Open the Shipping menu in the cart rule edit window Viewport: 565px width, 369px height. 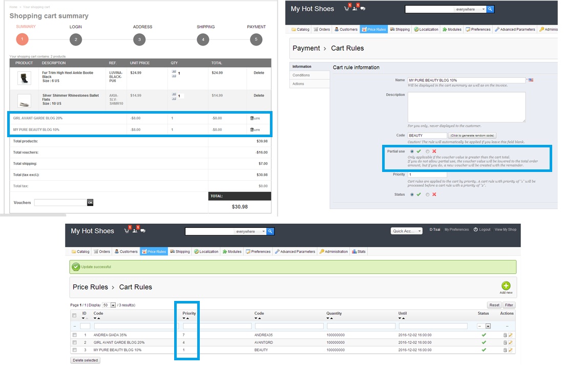point(400,30)
